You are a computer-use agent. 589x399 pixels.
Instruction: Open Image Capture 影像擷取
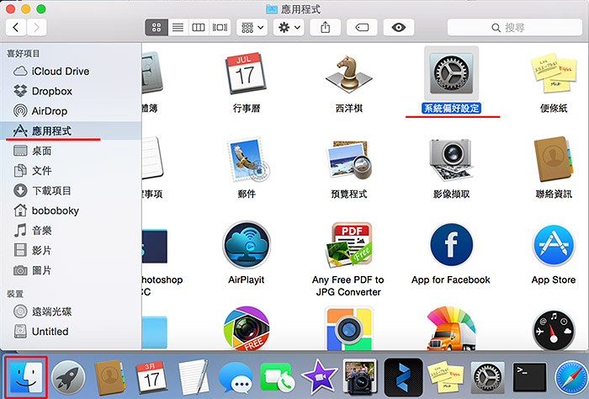pos(451,161)
